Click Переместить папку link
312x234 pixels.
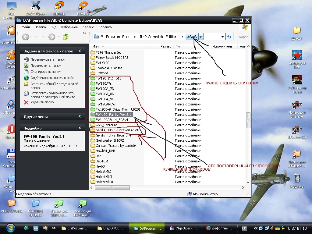tap(46, 66)
